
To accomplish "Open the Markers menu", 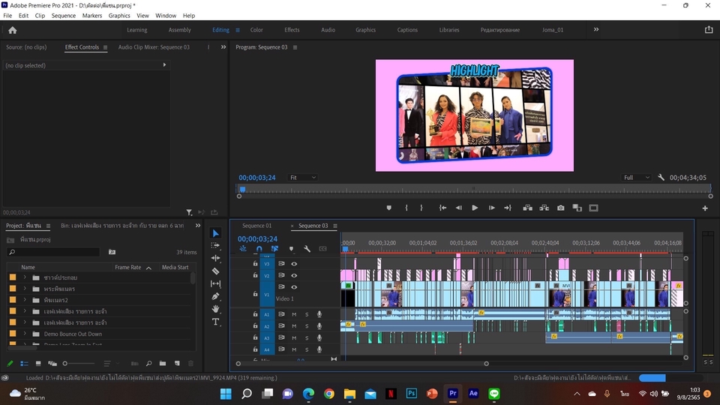I will pos(91,16).
